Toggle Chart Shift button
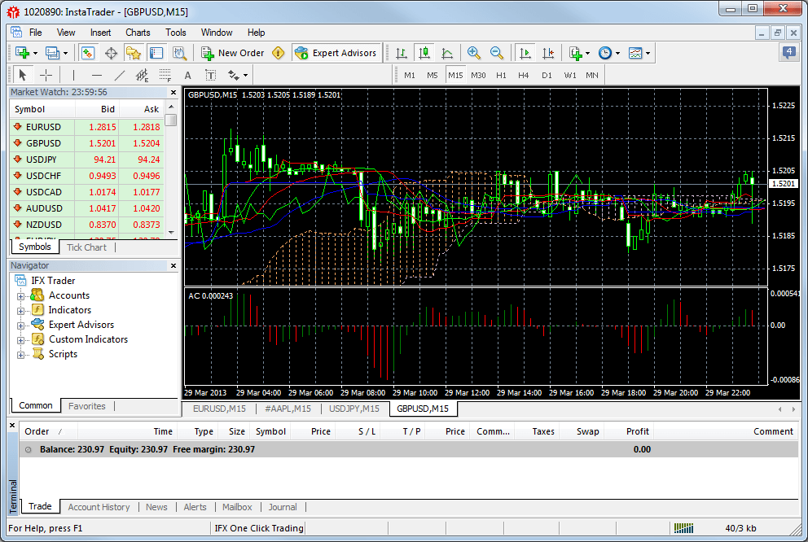The height and width of the screenshot is (542, 808). (x=548, y=53)
